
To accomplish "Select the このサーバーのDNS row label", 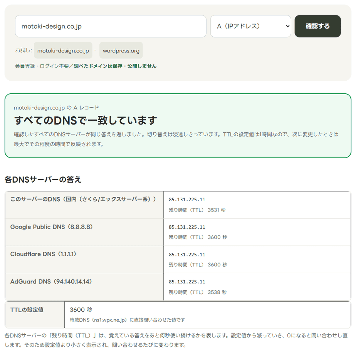I will click(83, 199).
